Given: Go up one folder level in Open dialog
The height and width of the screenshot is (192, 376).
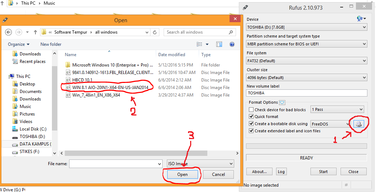Looking at the screenshot, I should 35,32.
